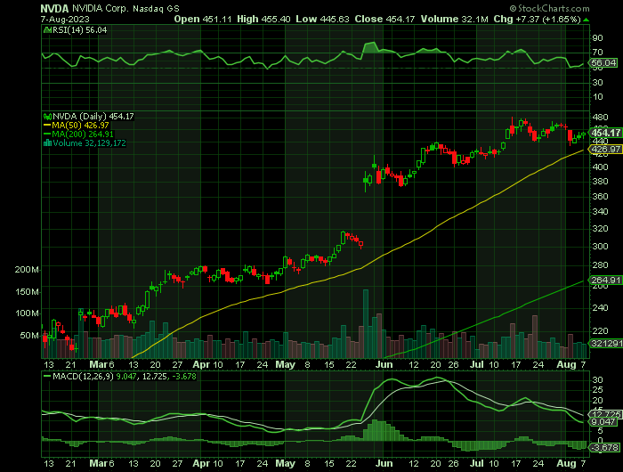Click the MA(200) 264.91 legend label
Screen dimensions: 623x472
pyautogui.click(x=83, y=134)
